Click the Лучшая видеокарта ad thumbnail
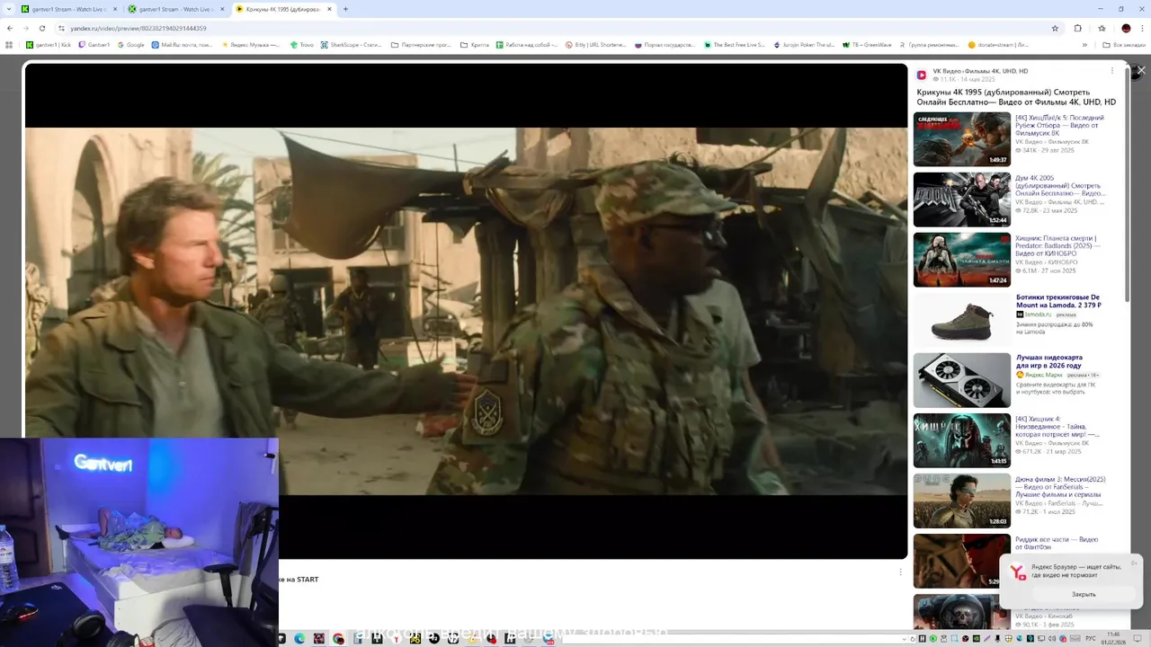The image size is (1151, 647). coord(962,380)
